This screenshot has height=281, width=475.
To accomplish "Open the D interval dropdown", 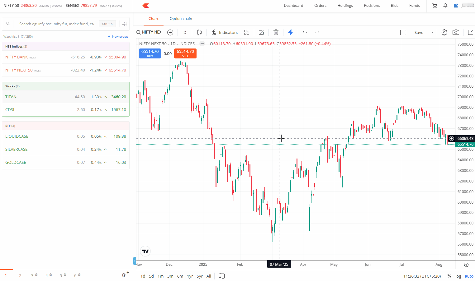I will [185, 32].
